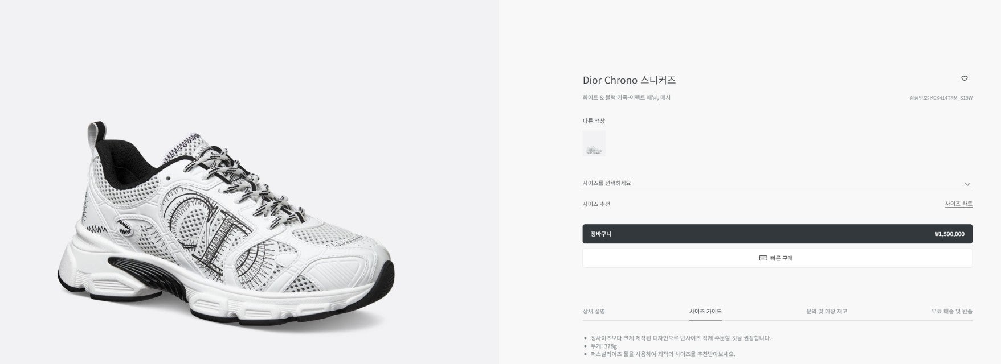1001x364 pixels.
Task: Click the ₩1,590,000 price on the cart button
Action: (949, 234)
